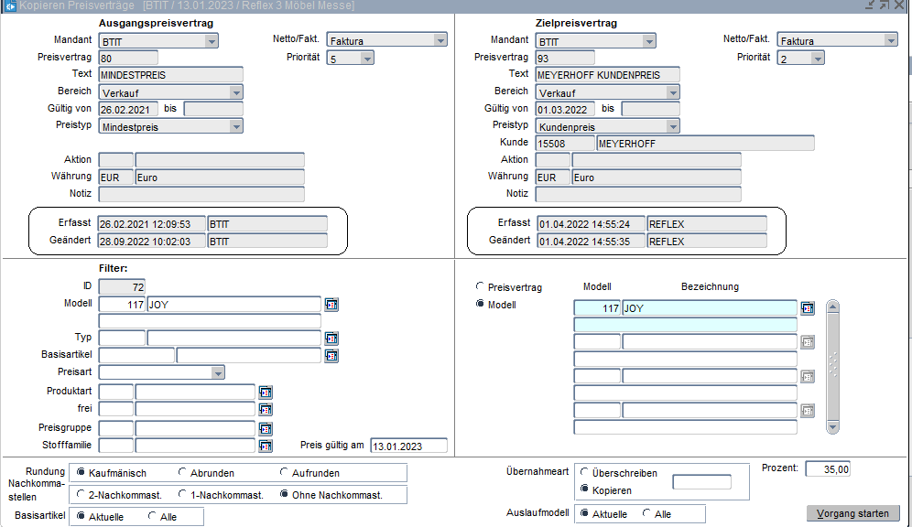The height and width of the screenshot is (527, 912).
Task: Click the Stofffamilie lookup icon
Action: pyautogui.click(x=266, y=446)
